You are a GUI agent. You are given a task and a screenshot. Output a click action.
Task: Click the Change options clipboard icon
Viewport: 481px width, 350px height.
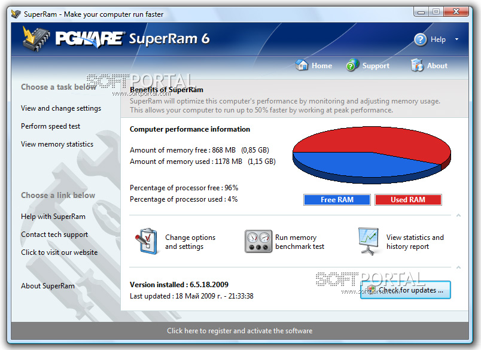[x=147, y=242]
